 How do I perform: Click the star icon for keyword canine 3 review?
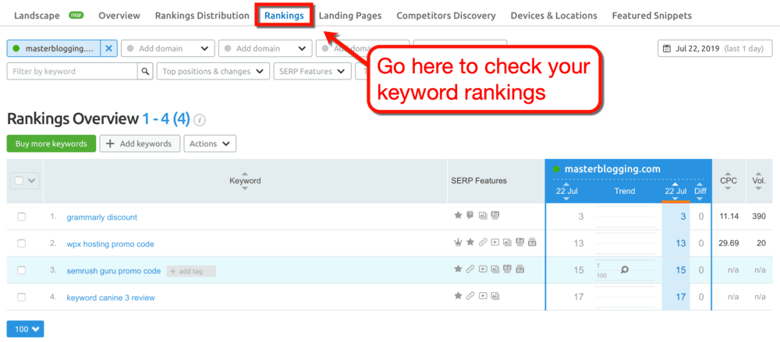point(458,296)
